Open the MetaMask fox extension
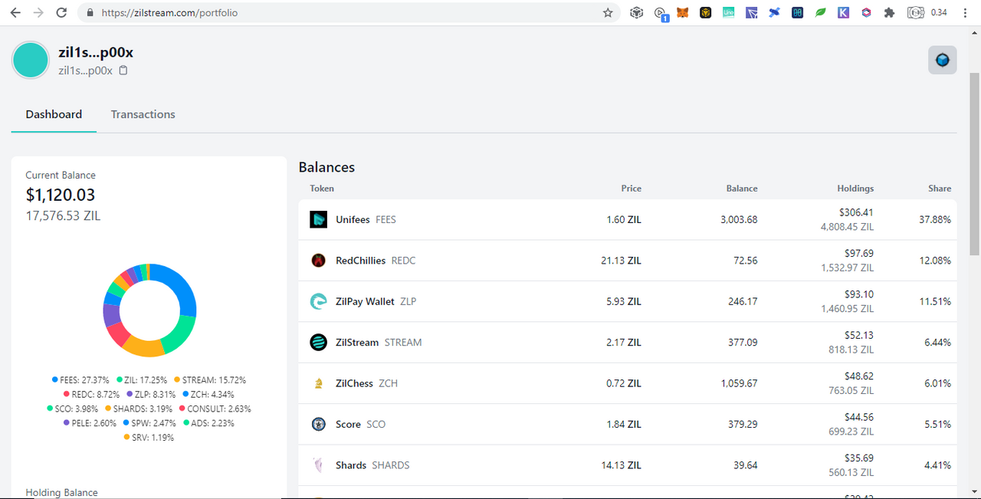Viewport: 981px width, 499px height. pyautogui.click(x=682, y=12)
